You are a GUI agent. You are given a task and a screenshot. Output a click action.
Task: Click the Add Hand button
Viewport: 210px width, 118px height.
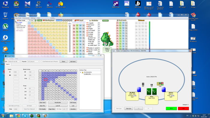coord(73,61)
